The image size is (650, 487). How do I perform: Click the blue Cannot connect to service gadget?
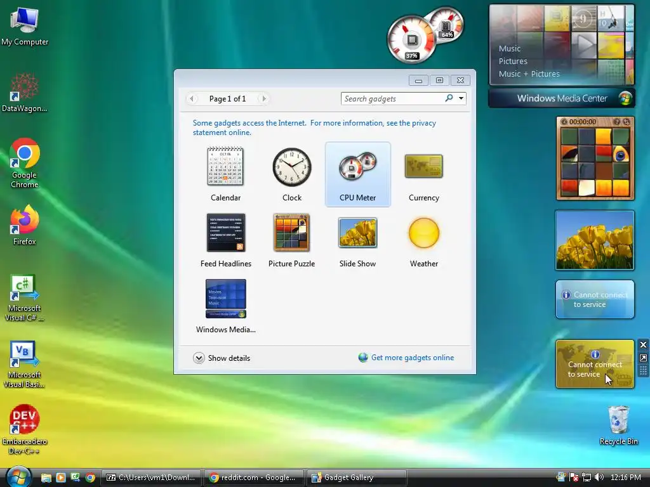pos(595,299)
